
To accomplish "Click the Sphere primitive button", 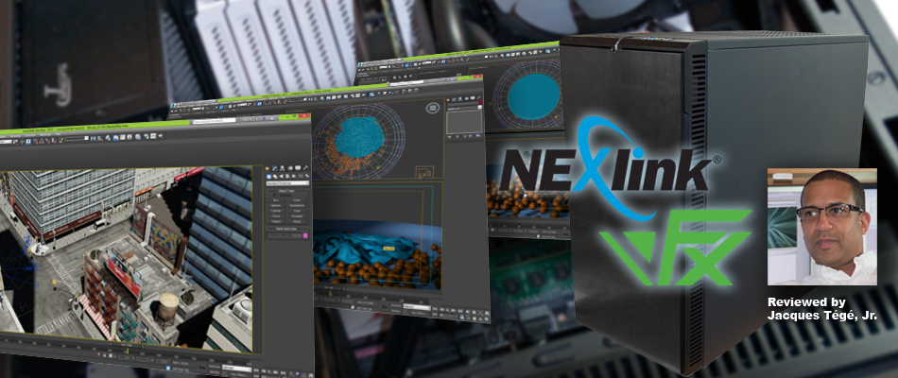I will pyautogui.click(x=276, y=206).
